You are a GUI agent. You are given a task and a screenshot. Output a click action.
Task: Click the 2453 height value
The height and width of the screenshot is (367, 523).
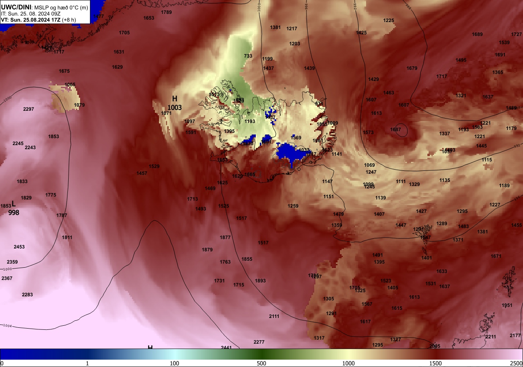(x=19, y=247)
